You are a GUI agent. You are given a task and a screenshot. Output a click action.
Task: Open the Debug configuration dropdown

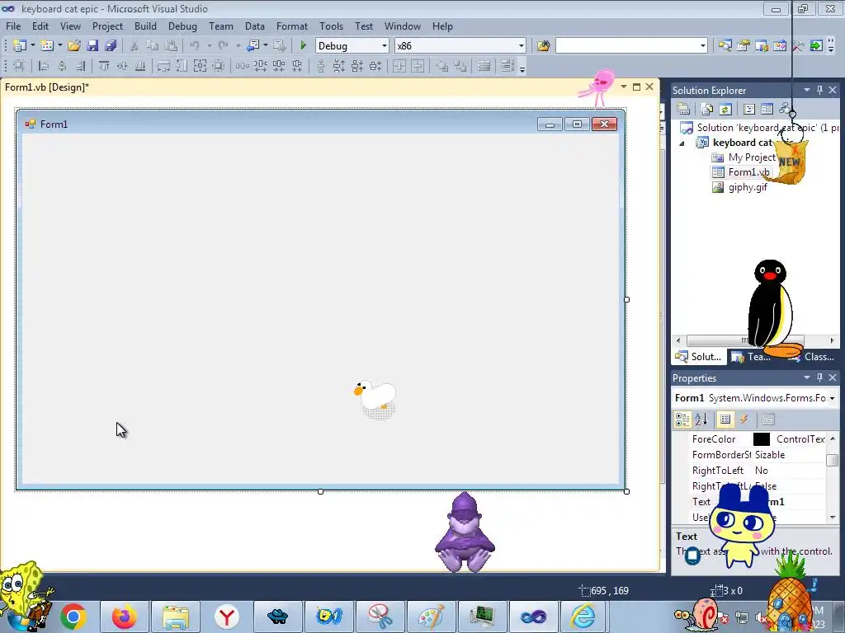click(x=385, y=46)
